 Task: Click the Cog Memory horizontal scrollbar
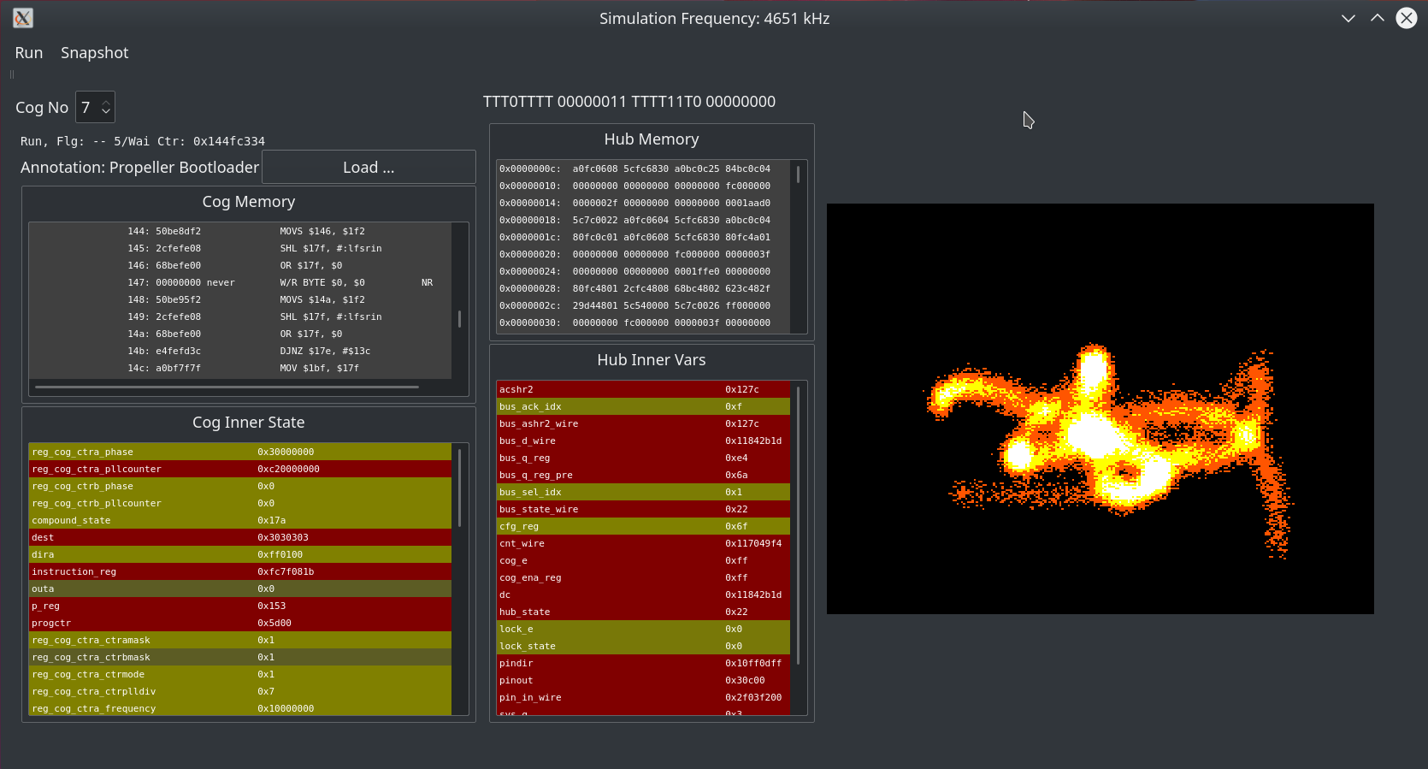pos(227,387)
